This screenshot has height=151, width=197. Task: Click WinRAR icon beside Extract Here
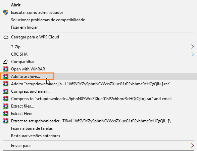[6, 113]
